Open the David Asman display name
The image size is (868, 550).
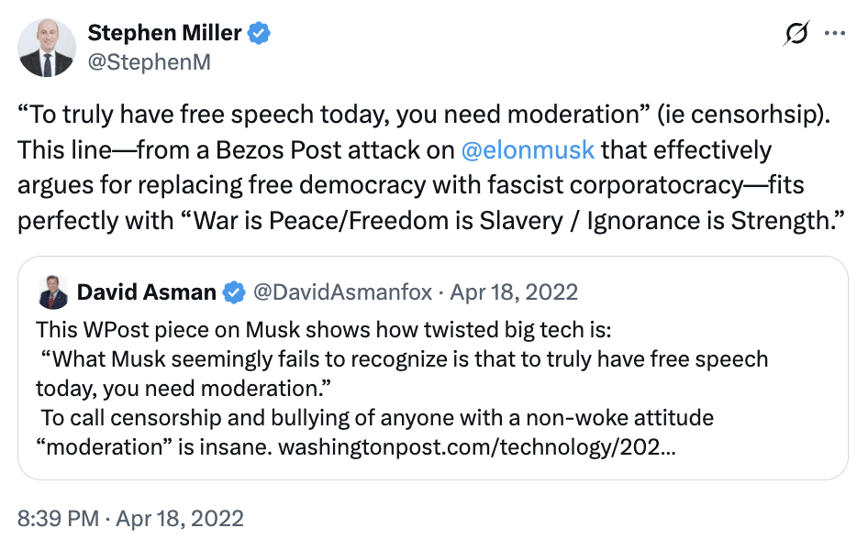pyautogui.click(x=147, y=293)
